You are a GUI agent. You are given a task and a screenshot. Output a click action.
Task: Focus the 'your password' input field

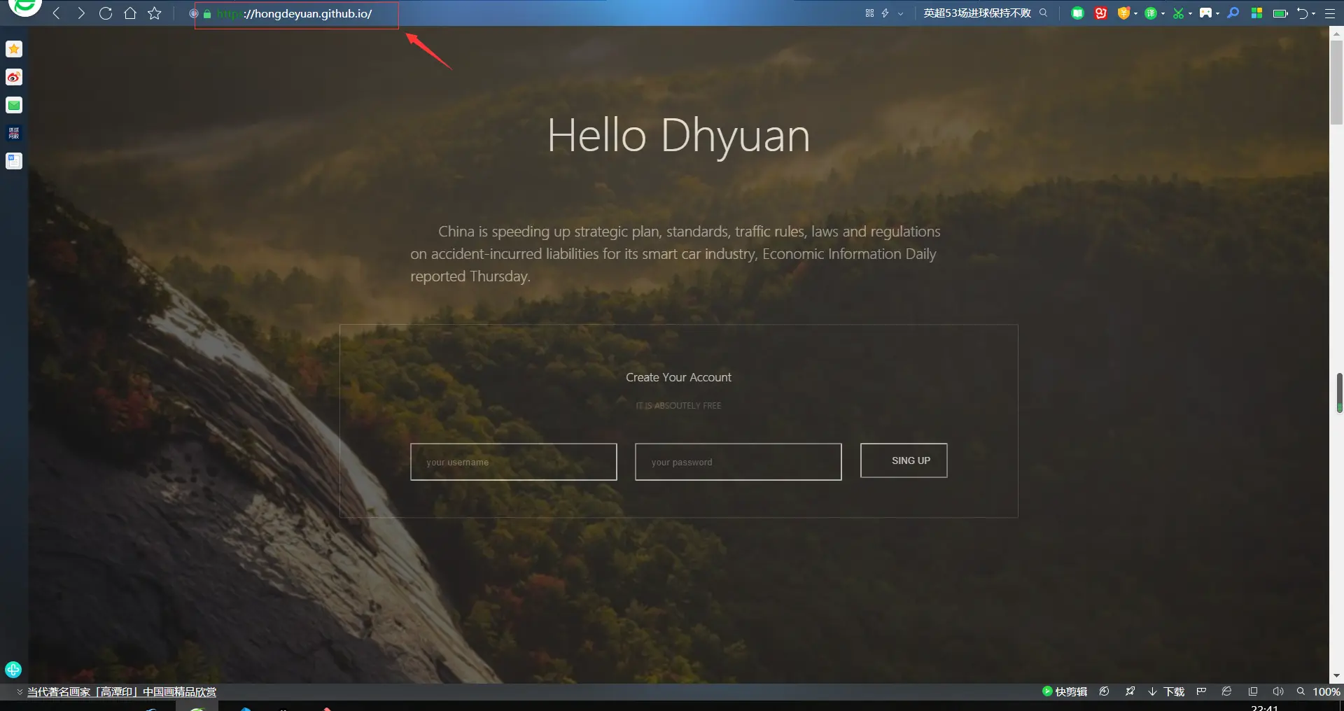pyautogui.click(x=738, y=462)
